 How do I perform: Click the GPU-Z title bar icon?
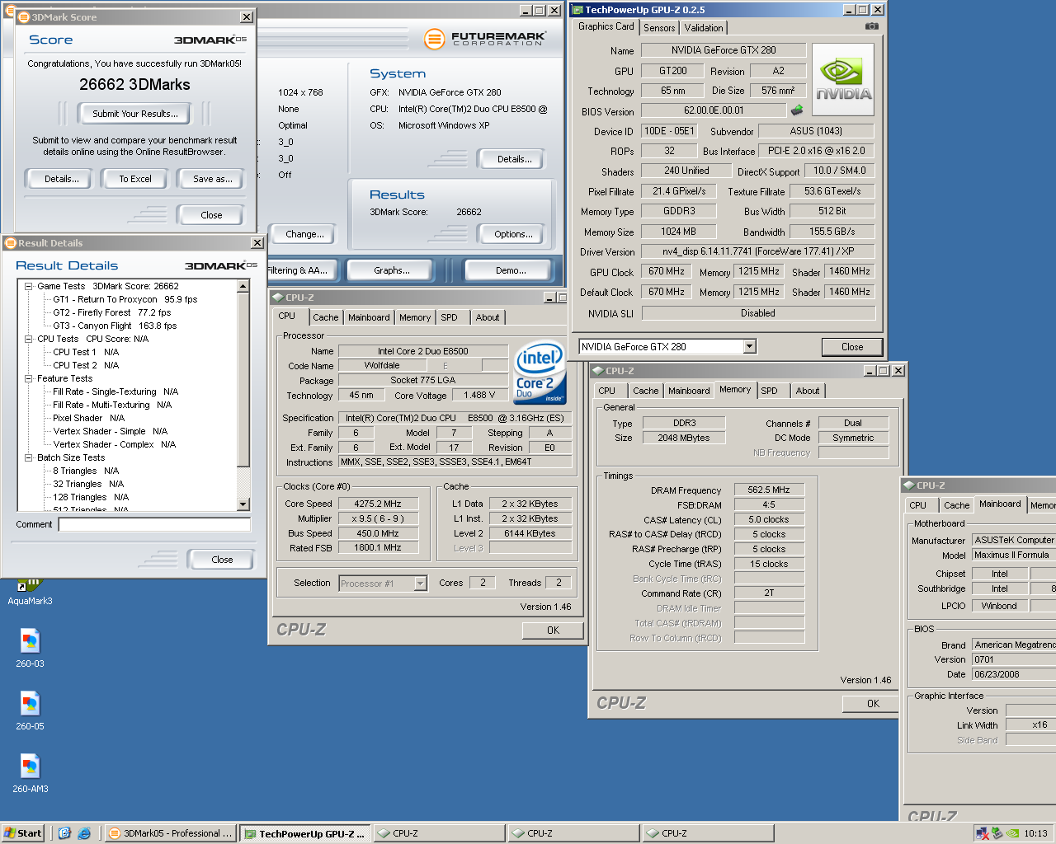tap(577, 10)
